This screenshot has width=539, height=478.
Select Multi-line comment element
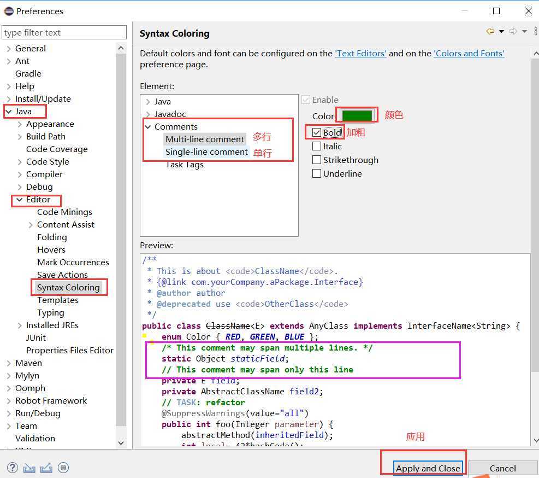[205, 139]
